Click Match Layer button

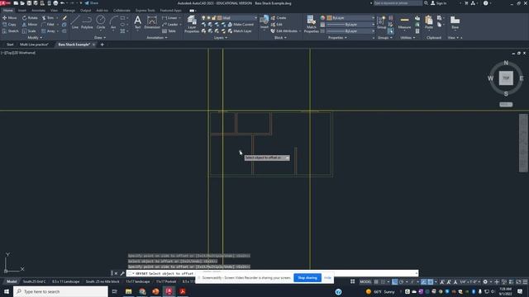tap(240, 31)
